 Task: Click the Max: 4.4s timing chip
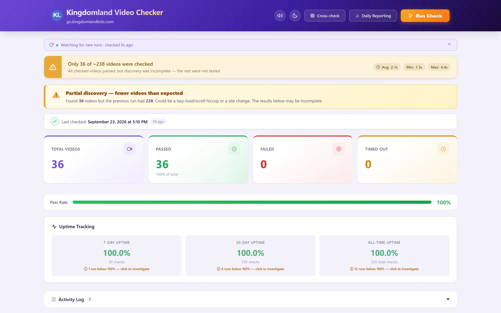click(x=439, y=67)
